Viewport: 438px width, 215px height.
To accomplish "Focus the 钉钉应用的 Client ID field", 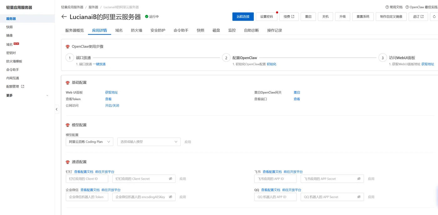I will pos(87,179).
